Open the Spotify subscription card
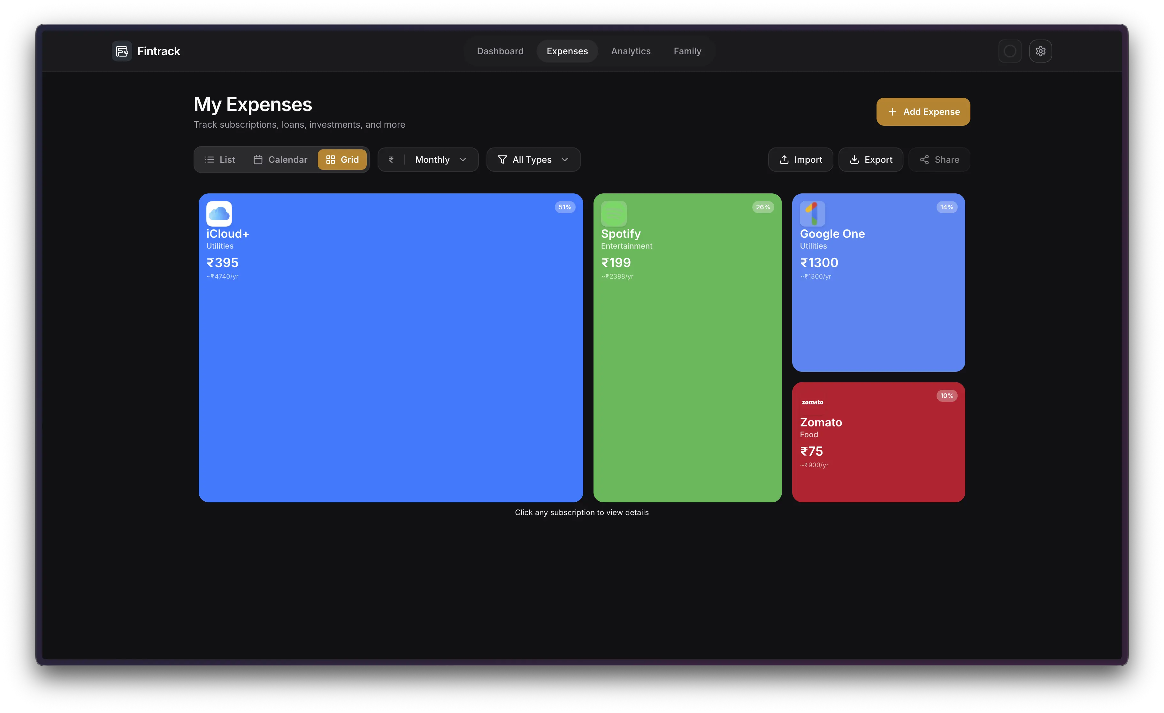 [687, 348]
